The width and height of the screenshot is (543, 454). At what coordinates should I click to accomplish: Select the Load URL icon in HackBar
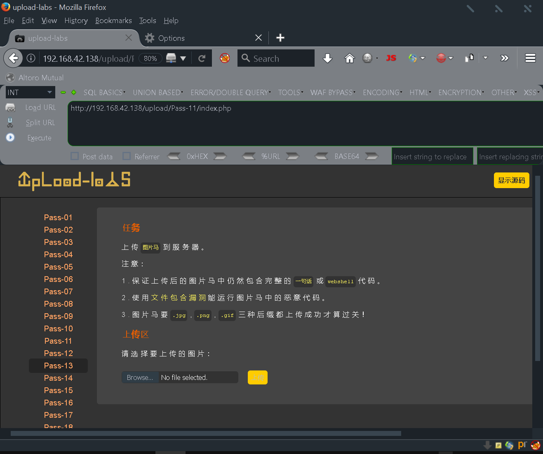coord(10,107)
